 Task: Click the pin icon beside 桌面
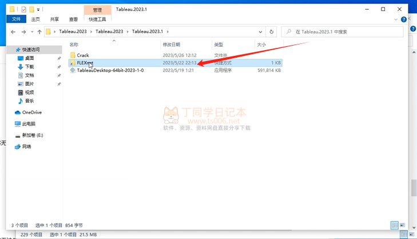(59, 58)
